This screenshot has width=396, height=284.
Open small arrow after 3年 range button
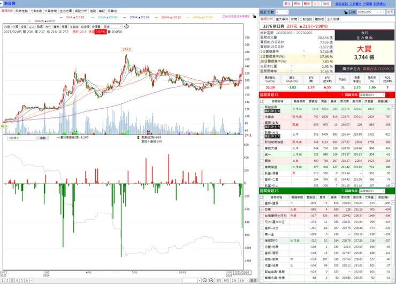(247, 280)
